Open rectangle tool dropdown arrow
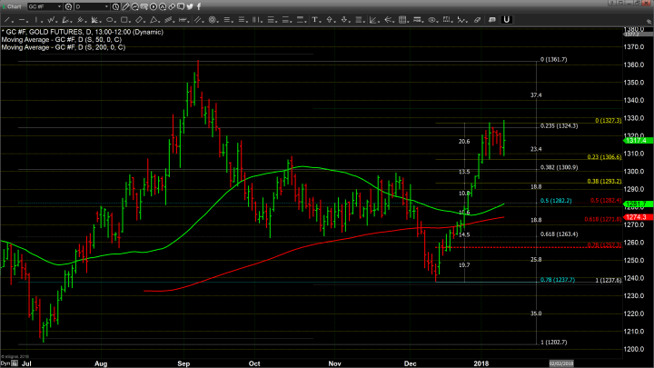Screen dimensions: 654x368 point(130,22)
